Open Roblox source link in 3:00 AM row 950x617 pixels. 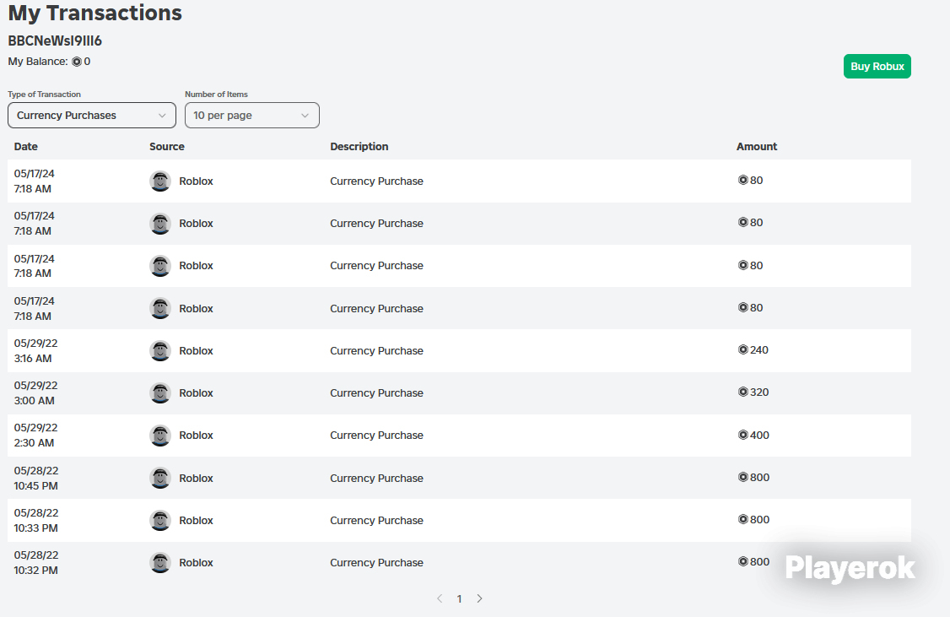tap(196, 392)
